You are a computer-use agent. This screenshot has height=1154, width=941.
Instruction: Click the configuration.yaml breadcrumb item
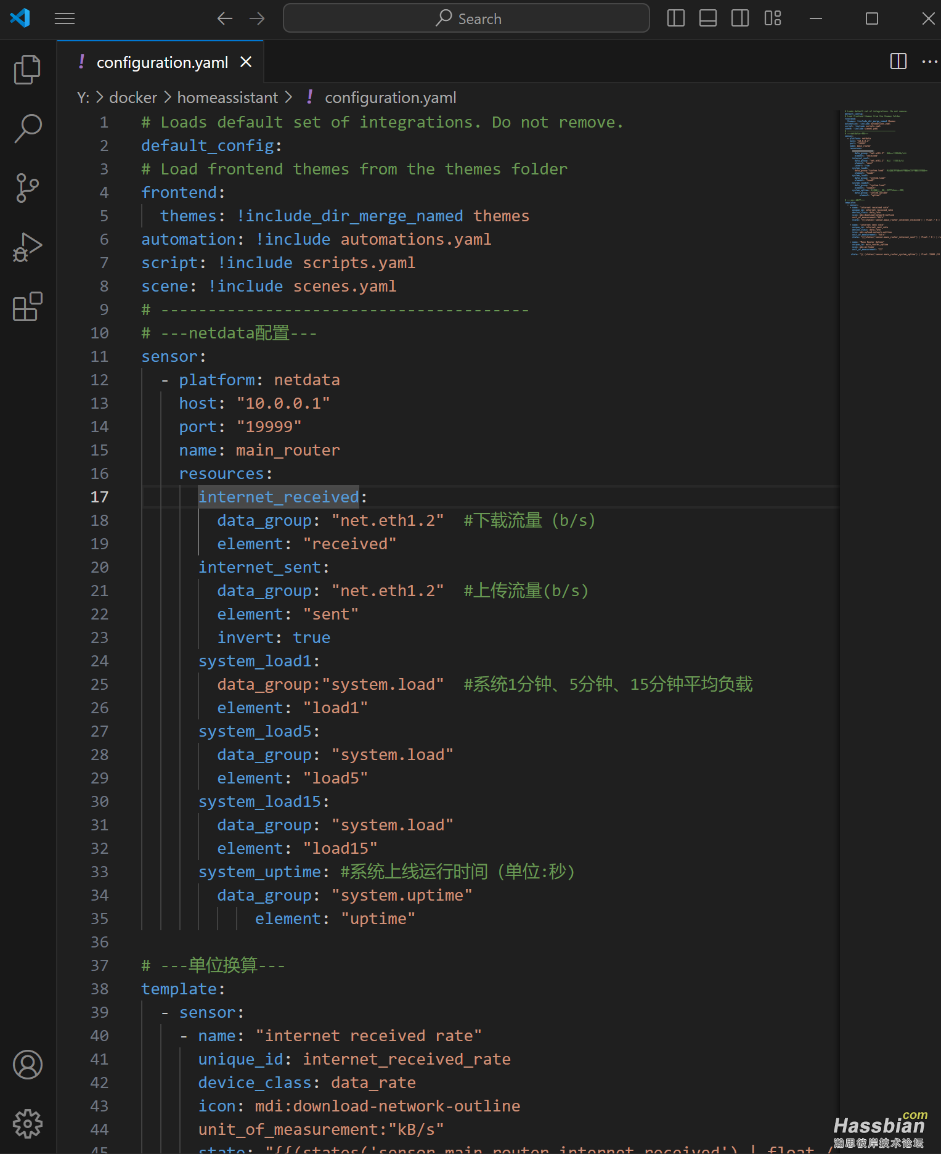click(x=390, y=98)
